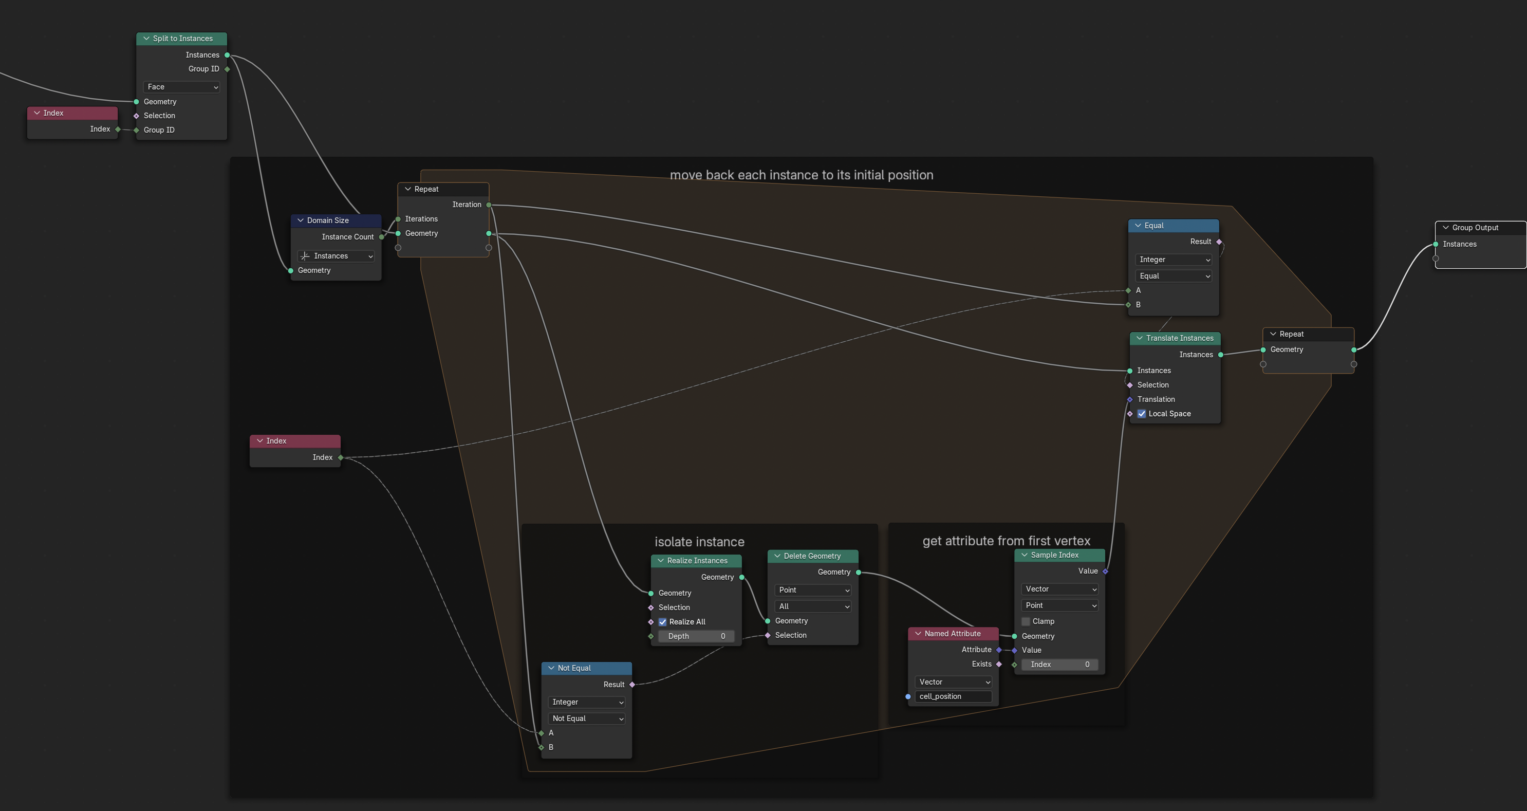
Task: Open the Instances component dropdown in Domain Size
Action: 336,256
